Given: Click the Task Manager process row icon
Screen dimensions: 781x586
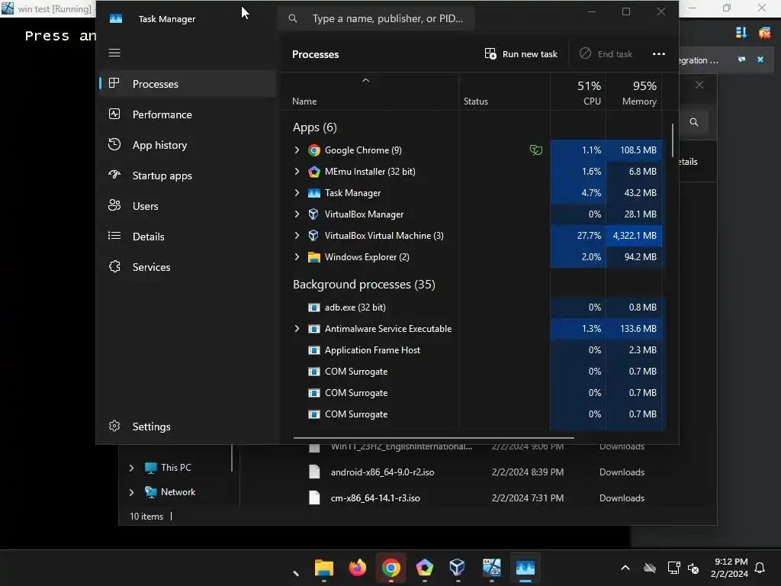Looking at the screenshot, I should (313, 193).
